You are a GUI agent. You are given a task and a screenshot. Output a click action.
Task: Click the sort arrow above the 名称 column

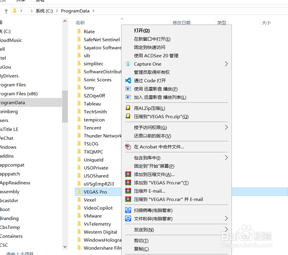click(x=122, y=19)
